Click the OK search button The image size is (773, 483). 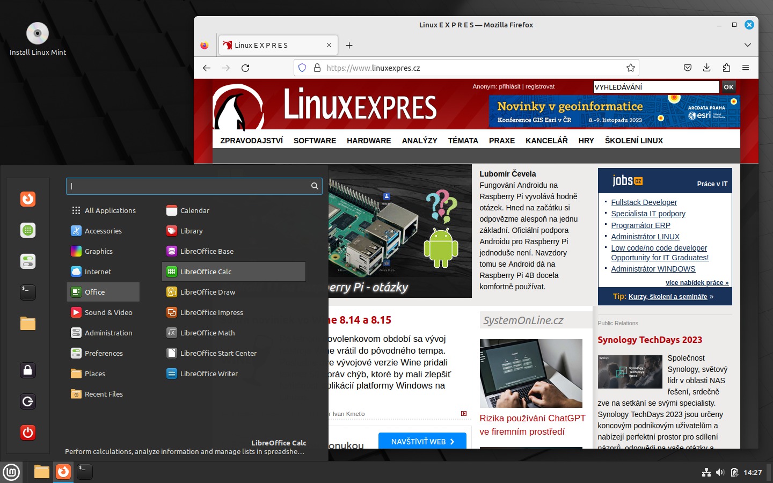point(728,87)
